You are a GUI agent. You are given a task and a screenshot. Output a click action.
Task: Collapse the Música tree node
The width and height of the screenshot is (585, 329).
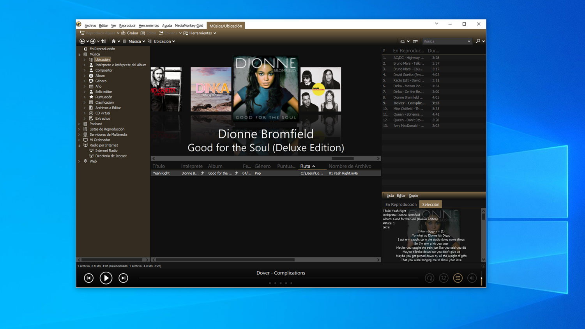point(80,54)
